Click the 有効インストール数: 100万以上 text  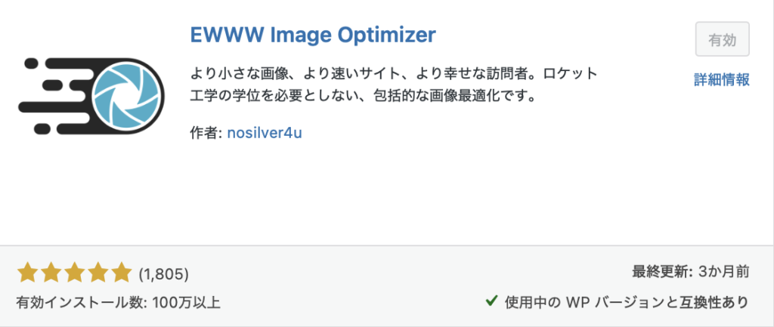[118, 302]
